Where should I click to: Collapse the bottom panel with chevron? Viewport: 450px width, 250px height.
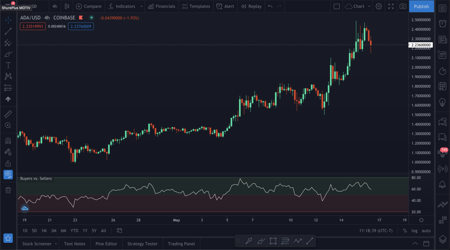tap(415, 244)
